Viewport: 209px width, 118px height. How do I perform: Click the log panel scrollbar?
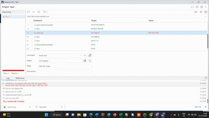pyautogui.click(x=208, y=101)
